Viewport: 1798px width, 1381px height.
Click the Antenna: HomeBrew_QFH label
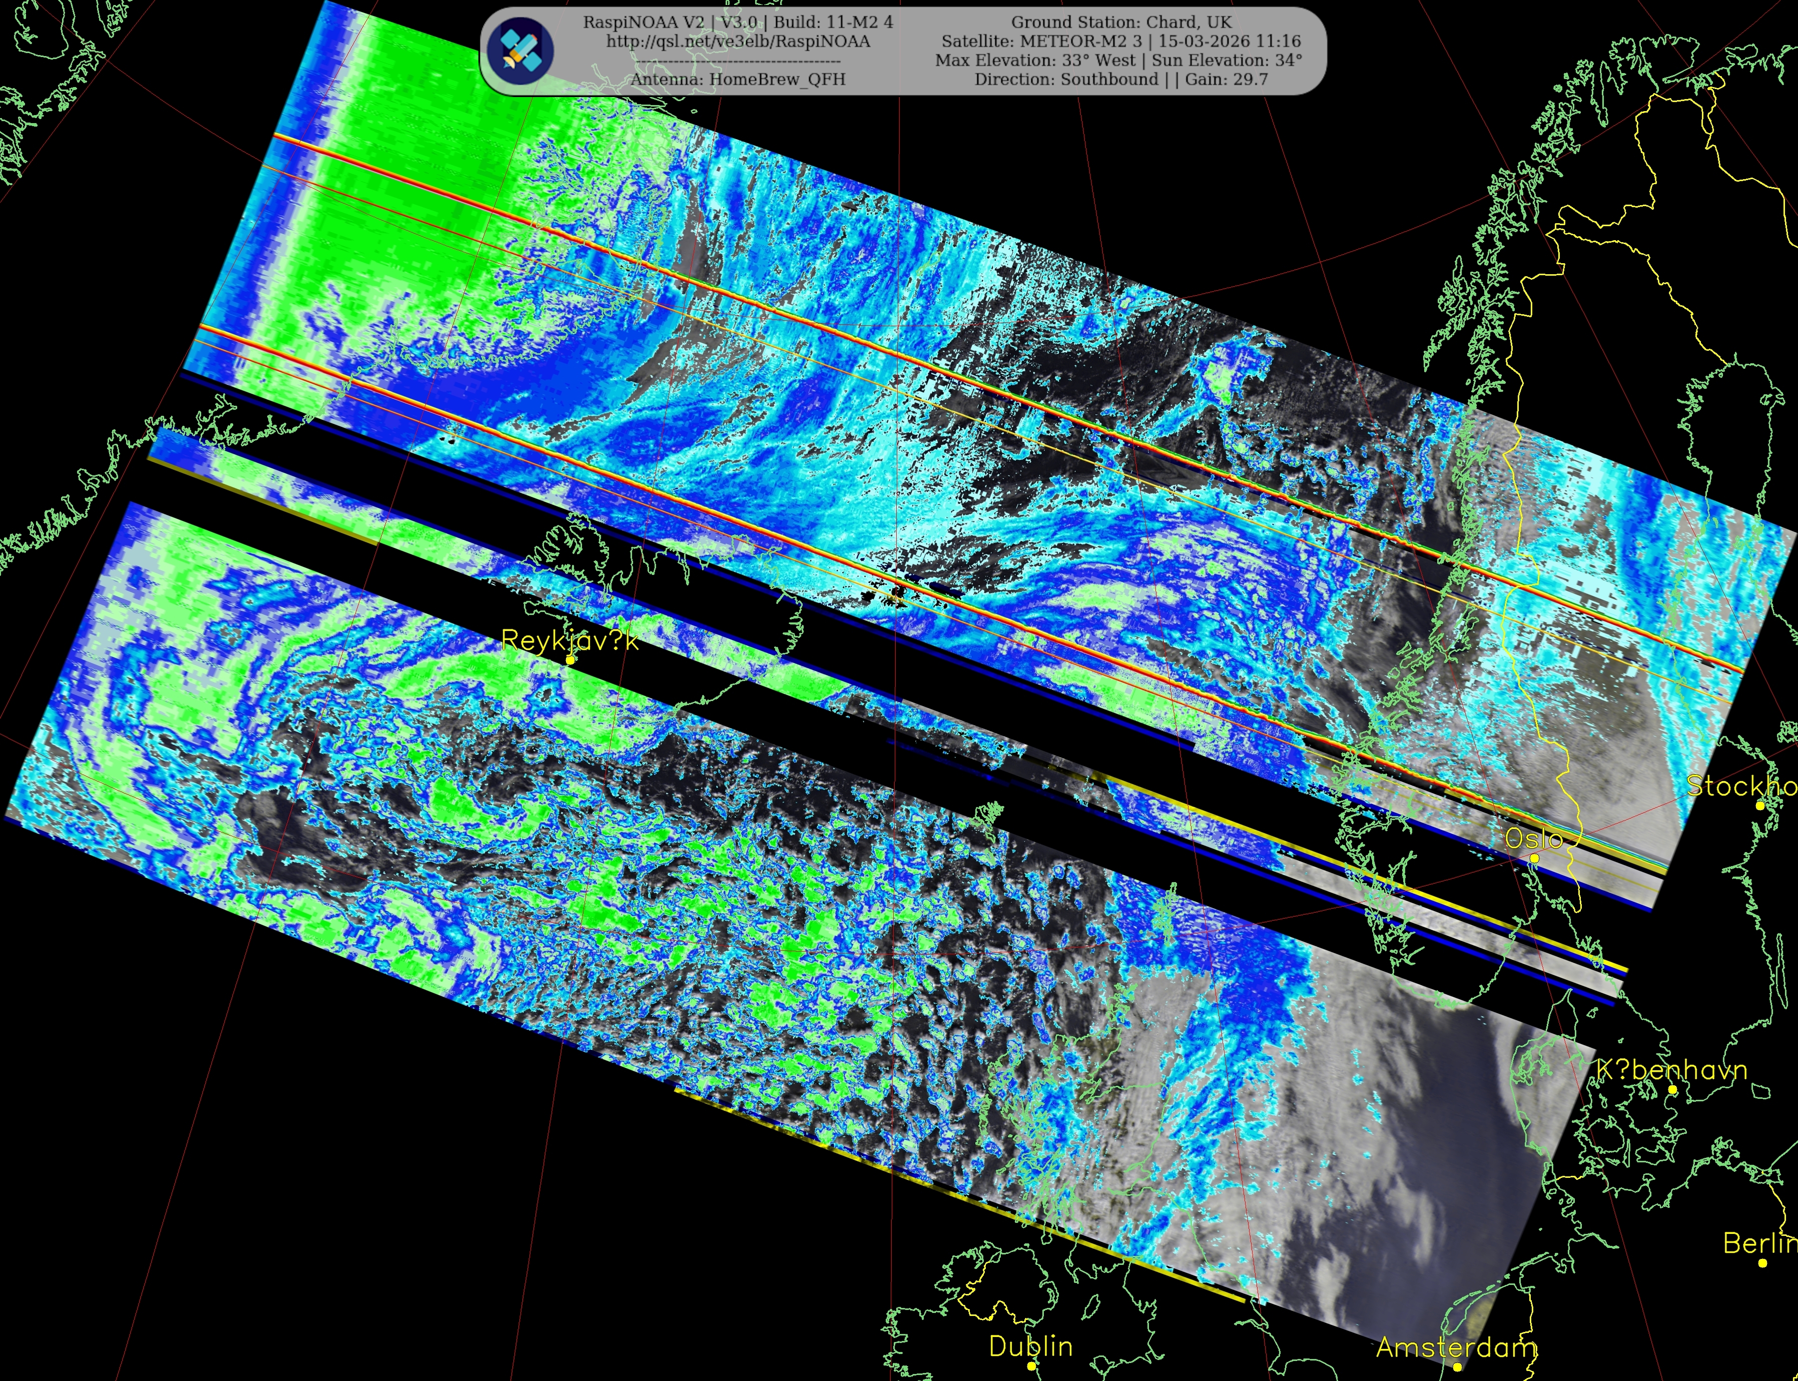[x=738, y=80]
